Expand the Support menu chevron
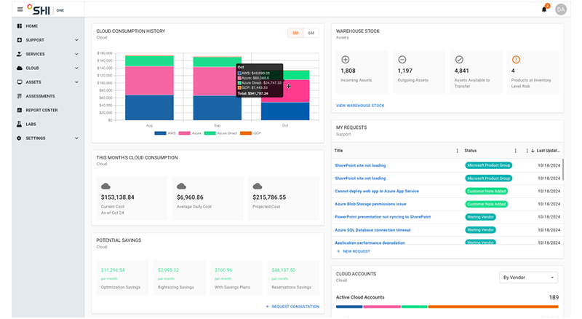582x319 pixels. coord(76,40)
